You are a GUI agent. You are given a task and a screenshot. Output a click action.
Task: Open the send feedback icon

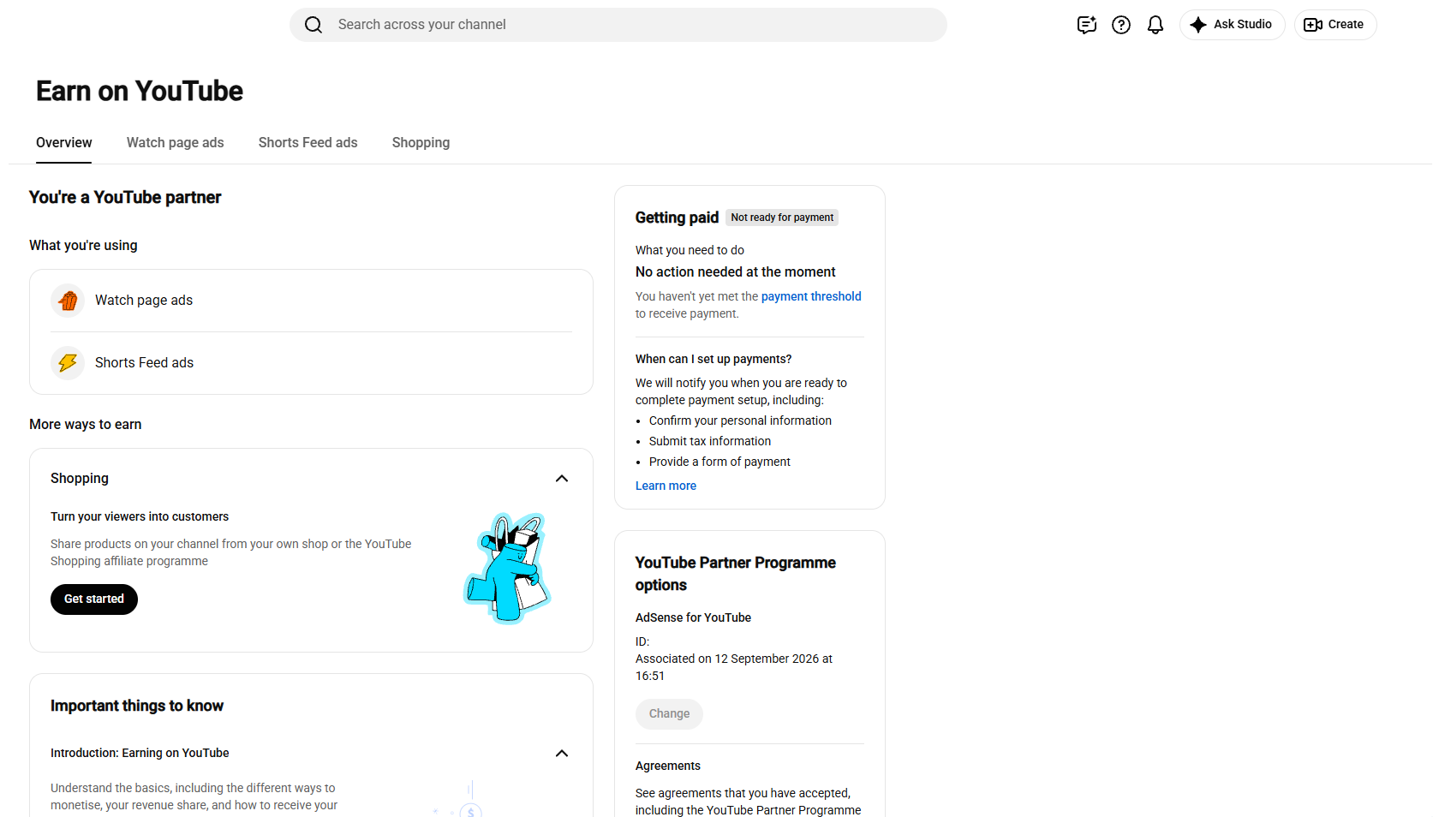1087,25
